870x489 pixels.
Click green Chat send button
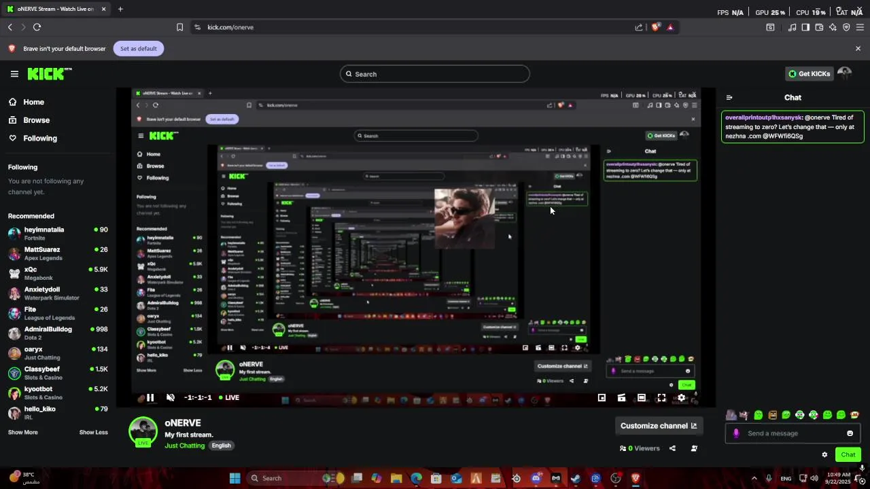coord(848,455)
